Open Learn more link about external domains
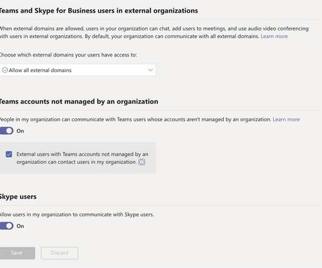 click(x=274, y=36)
